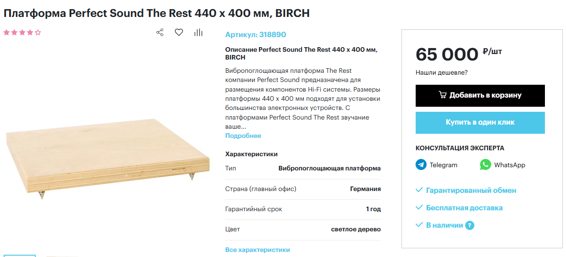Open WhatsApp expert consultation
The width and height of the screenshot is (566, 257).
502,165
